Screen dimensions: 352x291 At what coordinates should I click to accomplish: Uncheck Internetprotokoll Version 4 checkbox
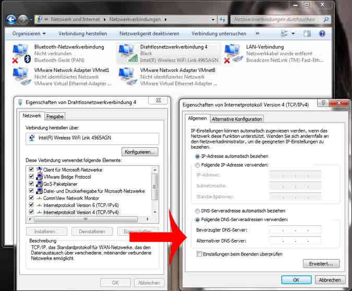[x=31, y=212]
